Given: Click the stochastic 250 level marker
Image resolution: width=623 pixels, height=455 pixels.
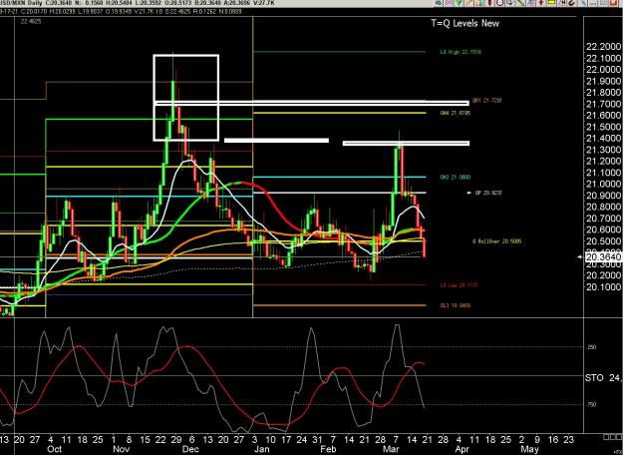Looking at the screenshot, I should pyautogui.click(x=592, y=347).
